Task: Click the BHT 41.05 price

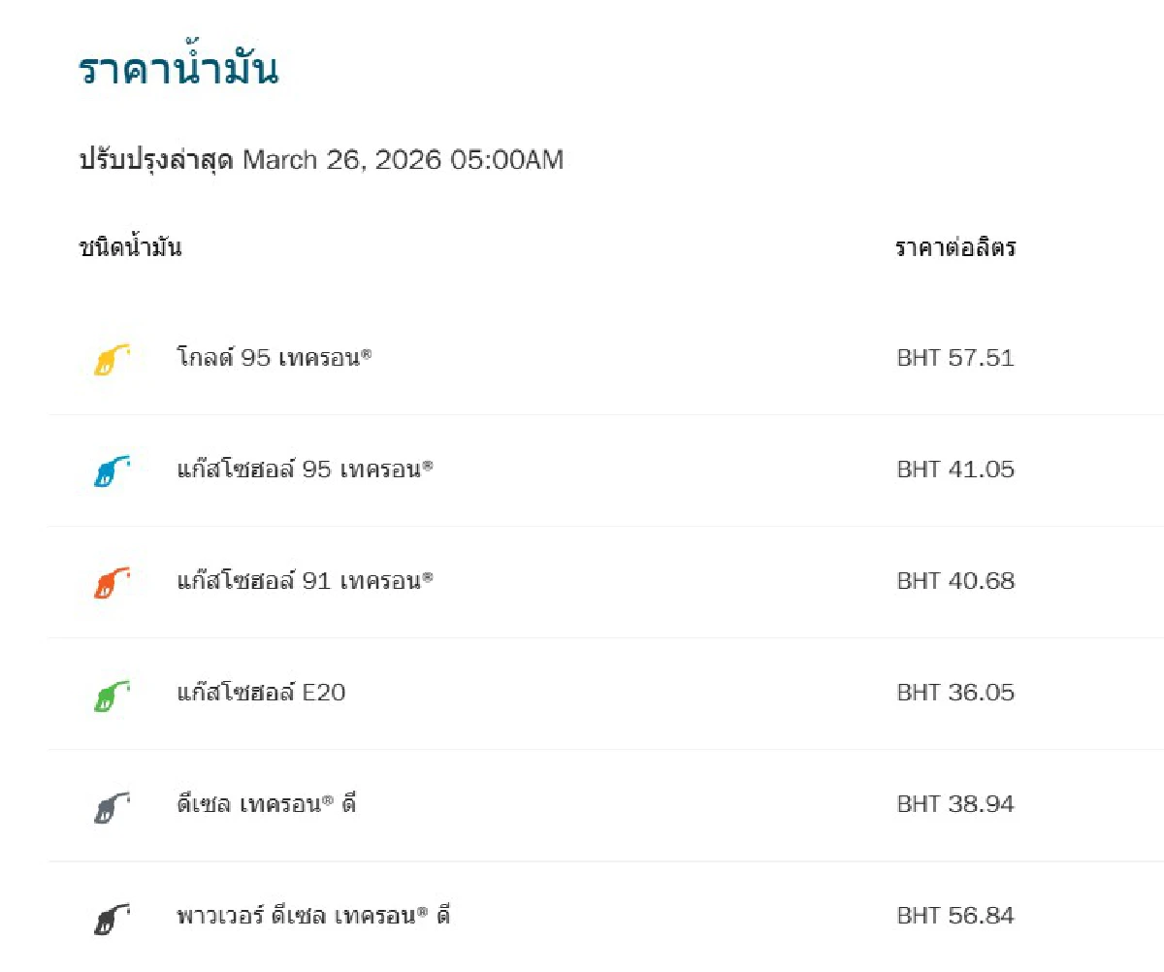Action: [x=955, y=470]
